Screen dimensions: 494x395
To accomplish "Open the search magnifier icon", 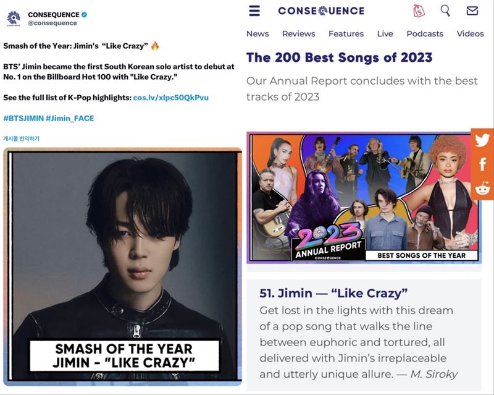I will point(445,11).
